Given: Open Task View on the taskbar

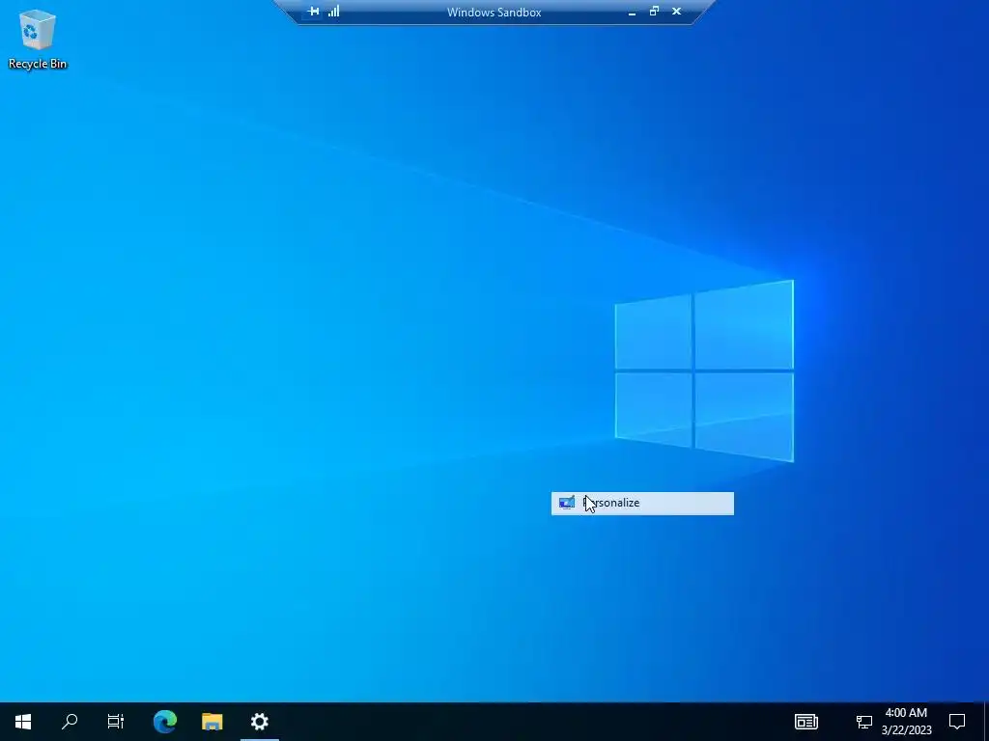Looking at the screenshot, I should [x=116, y=722].
